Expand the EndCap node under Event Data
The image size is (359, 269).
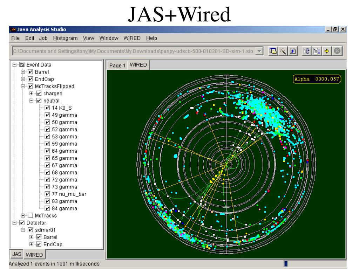point(23,79)
